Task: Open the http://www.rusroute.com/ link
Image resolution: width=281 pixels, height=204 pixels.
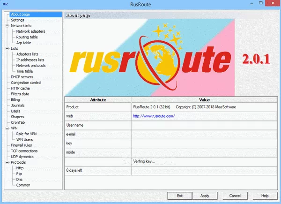Action: (x=154, y=116)
